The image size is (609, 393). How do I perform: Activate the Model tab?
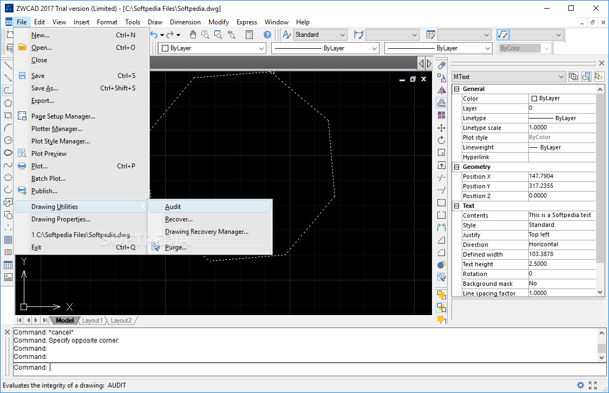pyautogui.click(x=64, y=320)
